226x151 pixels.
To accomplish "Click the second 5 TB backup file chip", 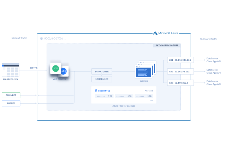I will (124, 96).
